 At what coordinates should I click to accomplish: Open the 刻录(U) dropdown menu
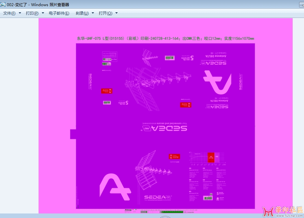[85, 13]
